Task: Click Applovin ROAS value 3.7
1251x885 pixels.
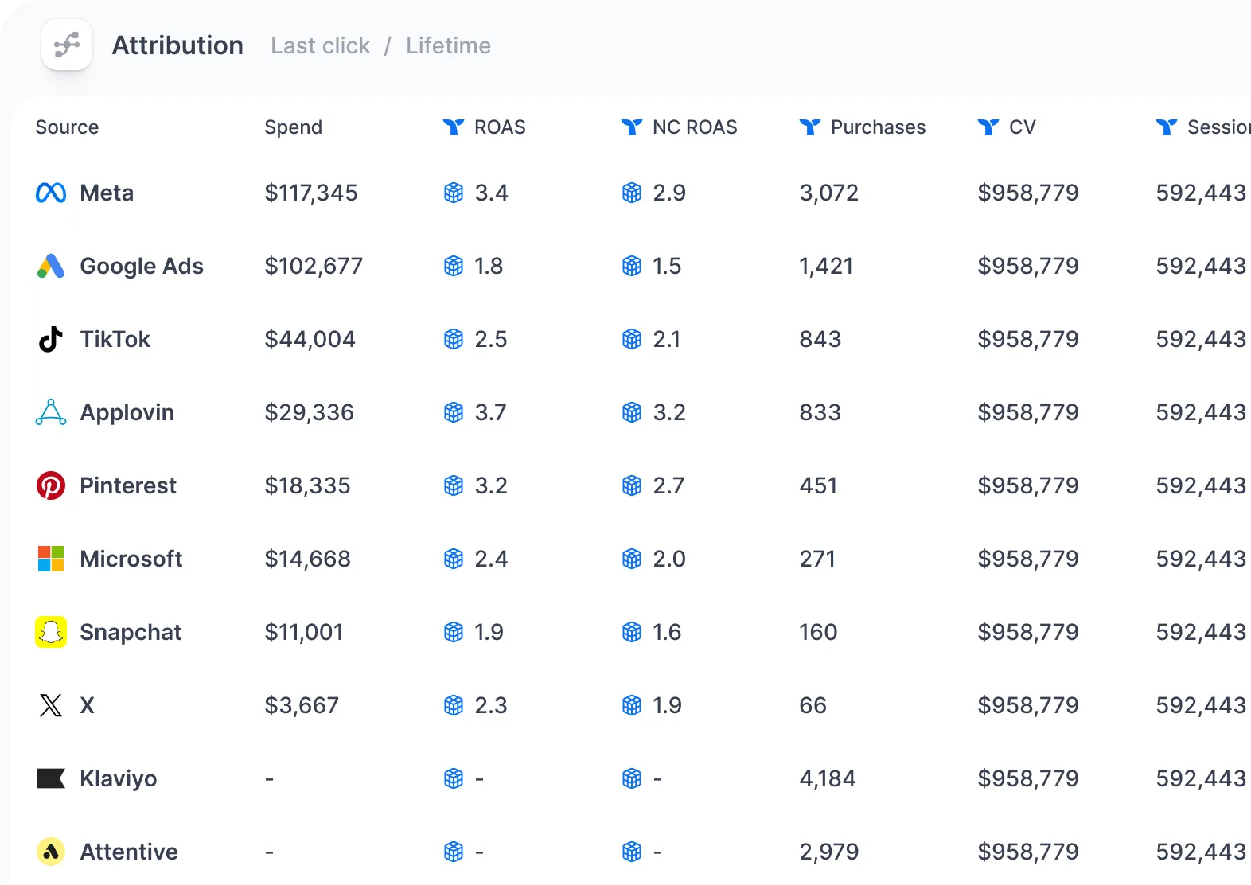Action: click(490, 412)
